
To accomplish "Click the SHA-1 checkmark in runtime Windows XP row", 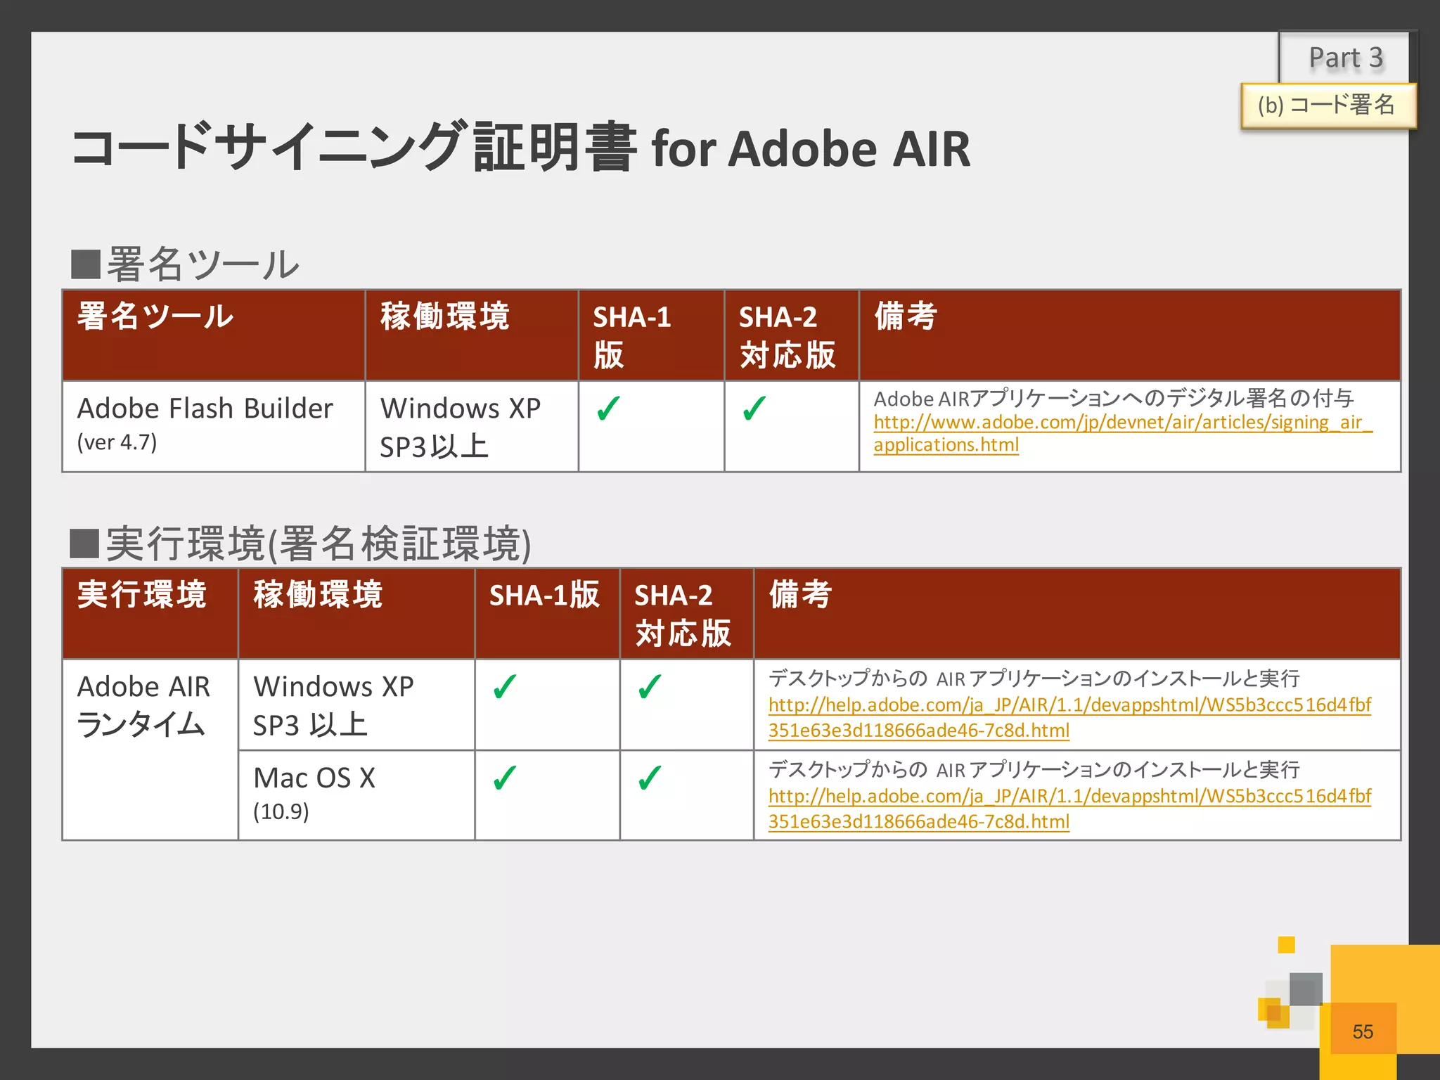I will (505, 686).
